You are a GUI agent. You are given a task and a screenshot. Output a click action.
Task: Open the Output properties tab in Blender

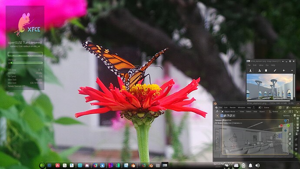tap(296, 149)
